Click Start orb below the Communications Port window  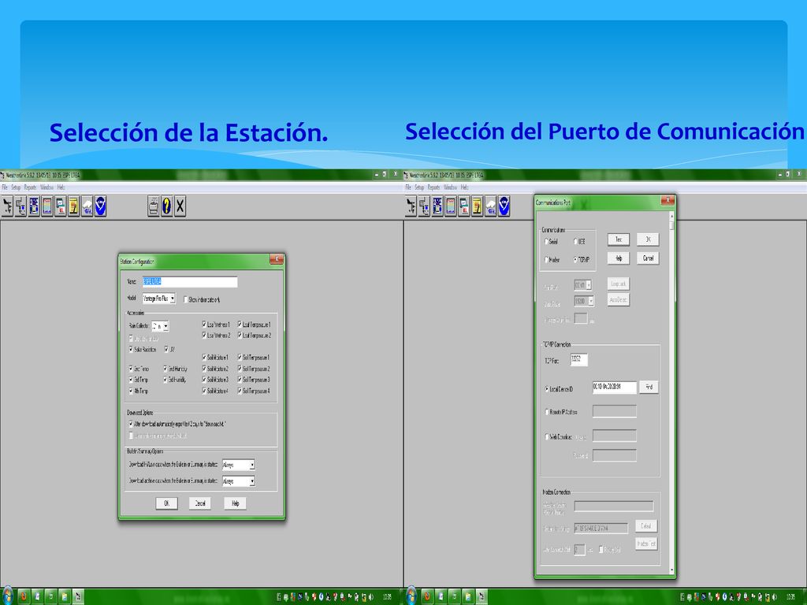pos(411,597)
